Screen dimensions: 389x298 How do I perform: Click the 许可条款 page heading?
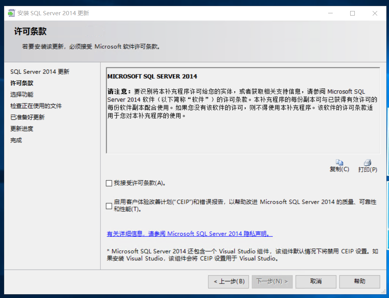click(30, 31)
